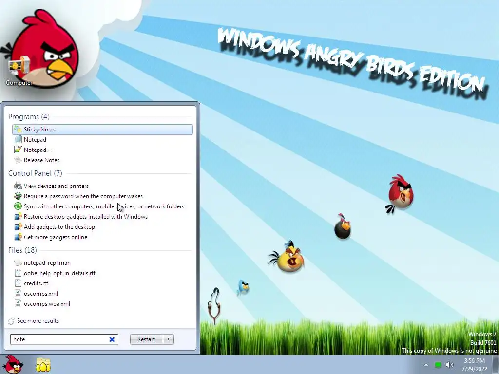This screenshot has height=374, width=499.
Task: Open the eggs folder taskbar icon
Action: click(x=43, y=365)
